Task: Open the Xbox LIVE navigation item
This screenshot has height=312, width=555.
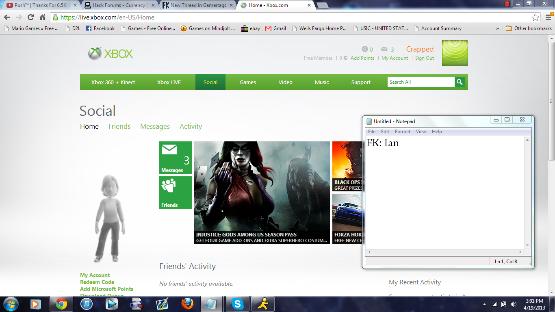Action: [169, 82]
